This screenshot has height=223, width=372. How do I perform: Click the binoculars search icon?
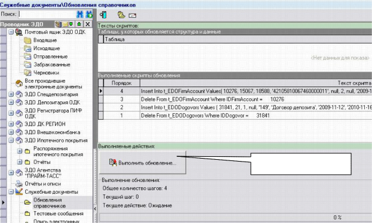[x=80, y=14]
